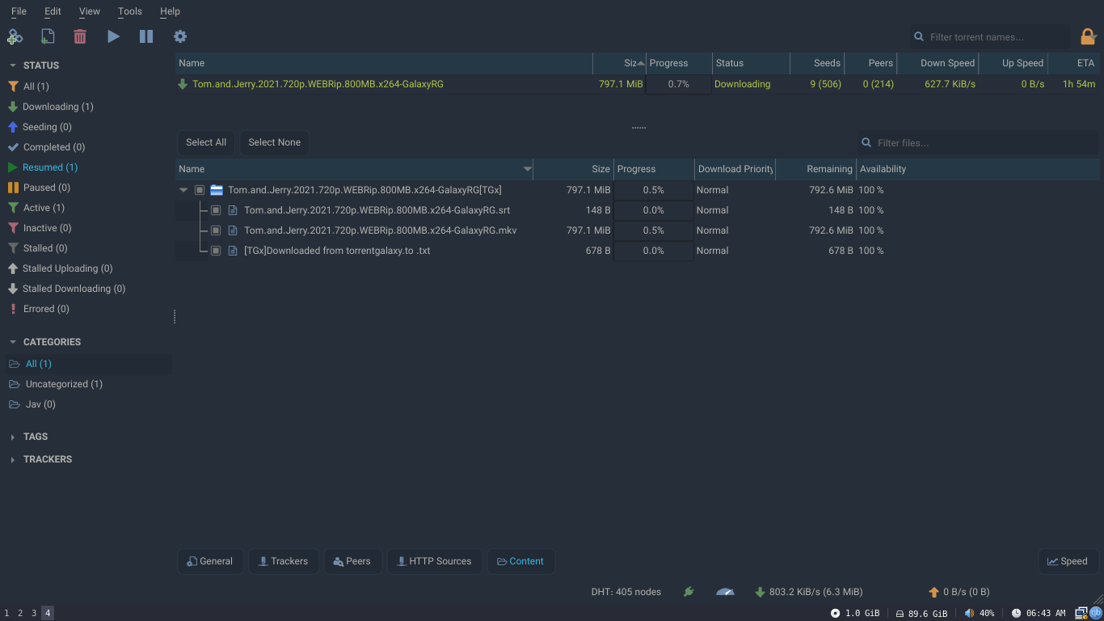Uncheck the torrentgalaxy.to .txt file

pos(216,251)
